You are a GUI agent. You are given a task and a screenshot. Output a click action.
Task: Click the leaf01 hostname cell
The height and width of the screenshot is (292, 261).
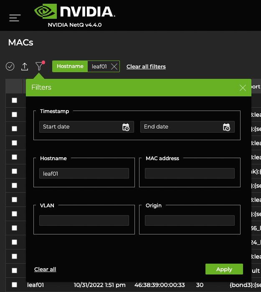(35, 285)
